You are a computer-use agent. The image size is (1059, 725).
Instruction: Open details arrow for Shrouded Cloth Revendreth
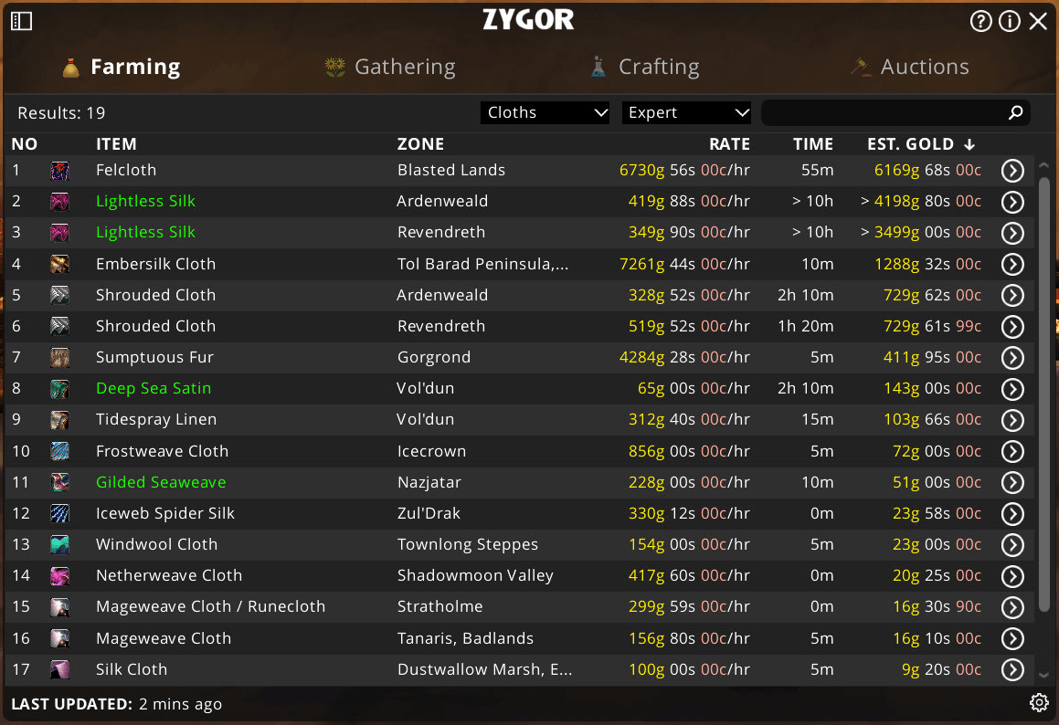pyautogui.click(x=1012, y=327)
